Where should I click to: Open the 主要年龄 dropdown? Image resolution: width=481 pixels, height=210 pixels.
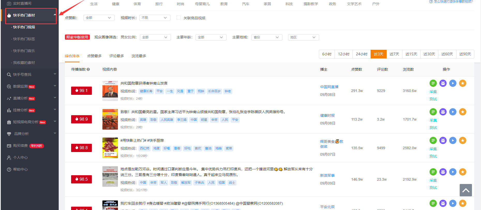pos(211,37)
